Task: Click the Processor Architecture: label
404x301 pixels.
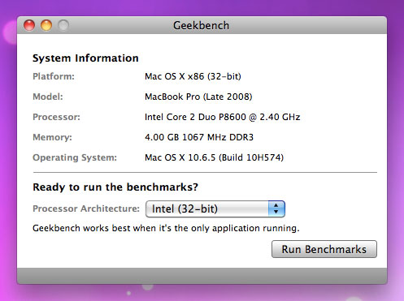Action: (x=86, y=209)
